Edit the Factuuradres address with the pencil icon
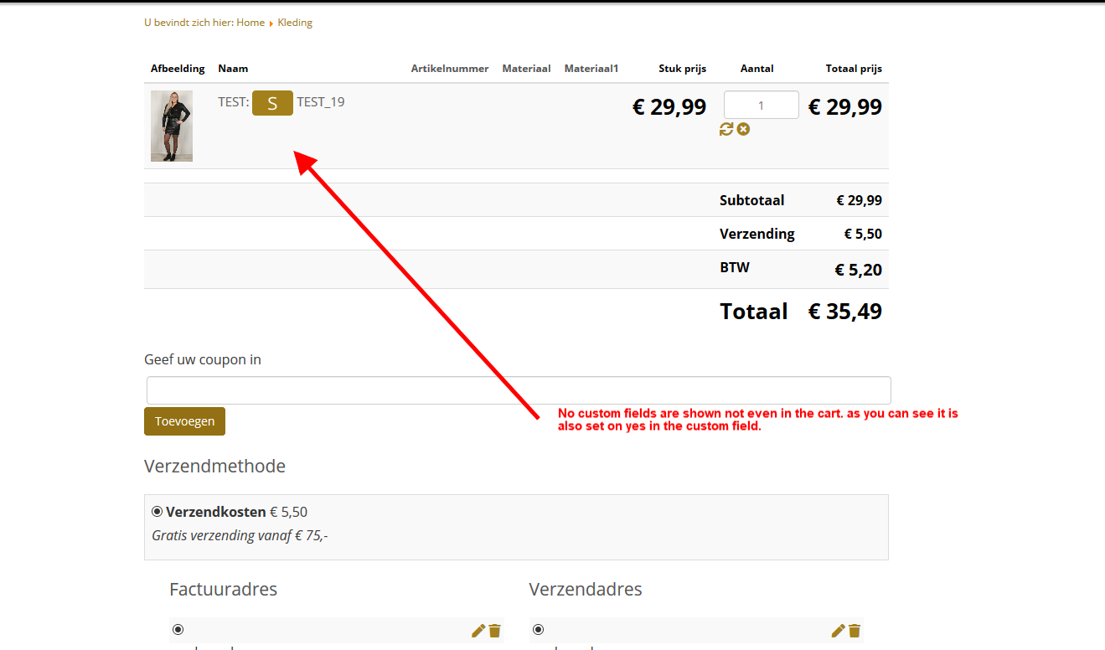This screenshot has width=1105, height=650. pos(478,631)
